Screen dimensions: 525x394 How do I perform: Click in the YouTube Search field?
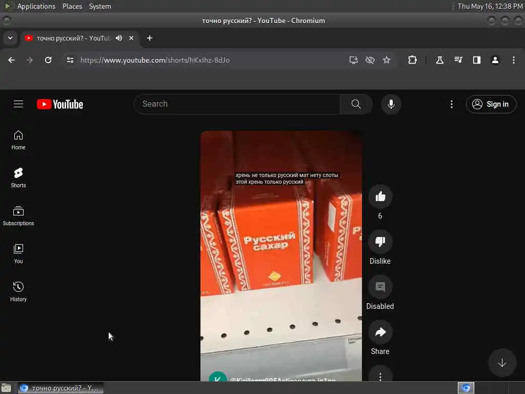pyautogui.click(x=237, y=104)
